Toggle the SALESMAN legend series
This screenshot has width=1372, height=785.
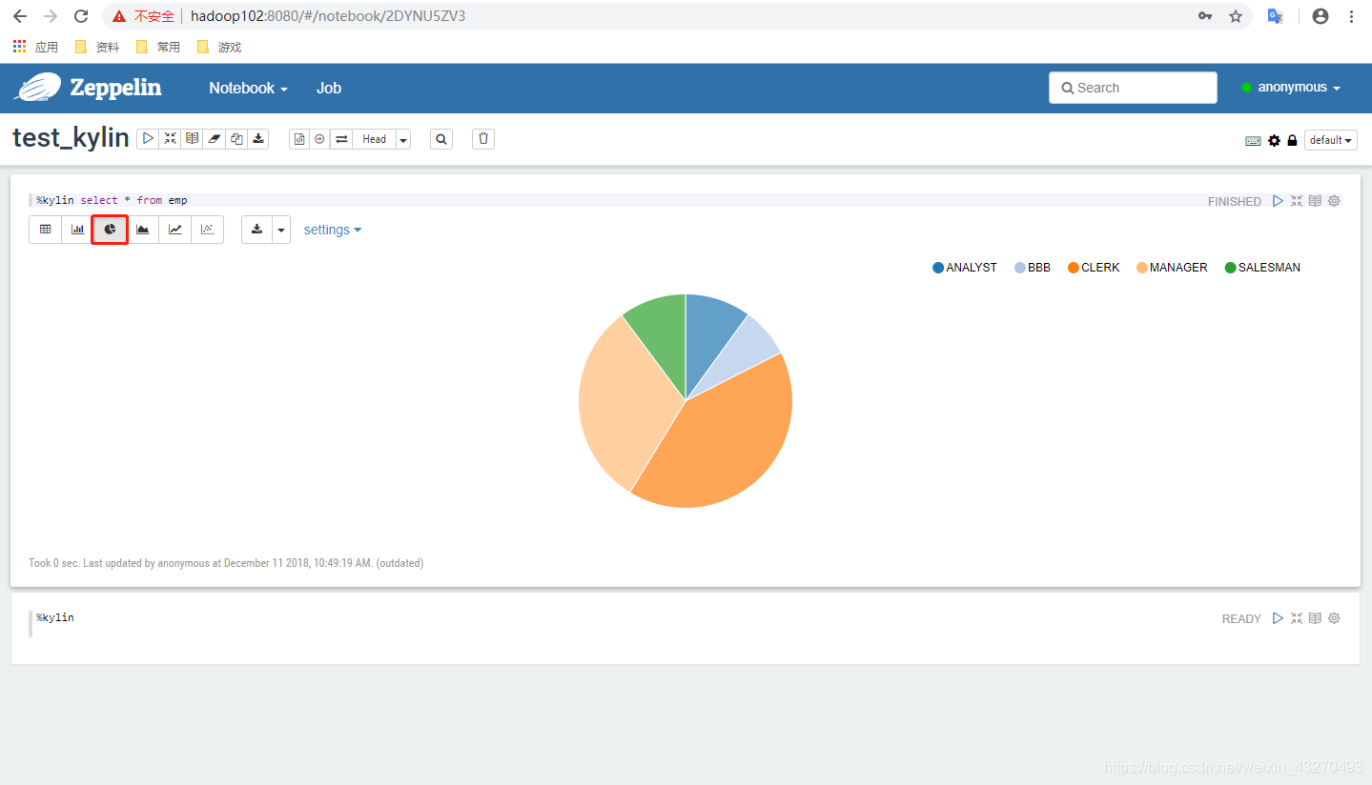point(1262,268)
